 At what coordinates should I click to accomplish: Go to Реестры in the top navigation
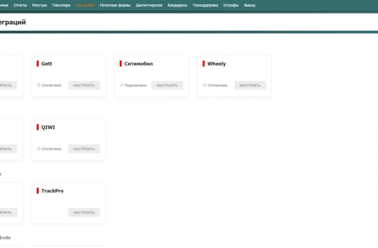(39, 5)
